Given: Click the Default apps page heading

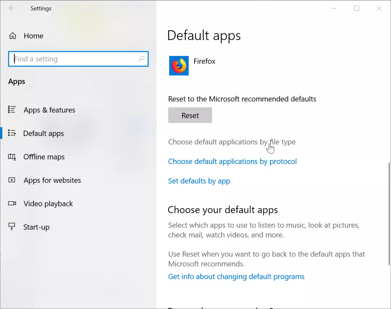Looking at the screenshot, I should (x=204, y=36).
